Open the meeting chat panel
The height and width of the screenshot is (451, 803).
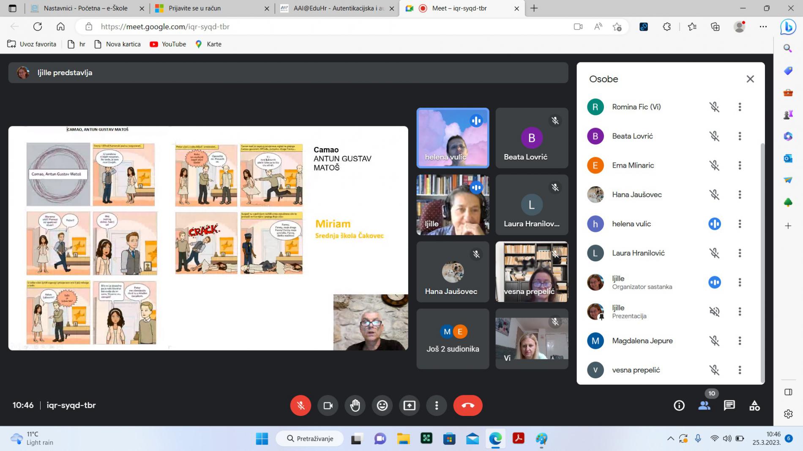coord(729,405)
